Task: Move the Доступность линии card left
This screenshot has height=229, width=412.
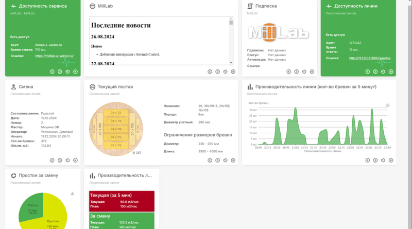Action: (367, 72)
